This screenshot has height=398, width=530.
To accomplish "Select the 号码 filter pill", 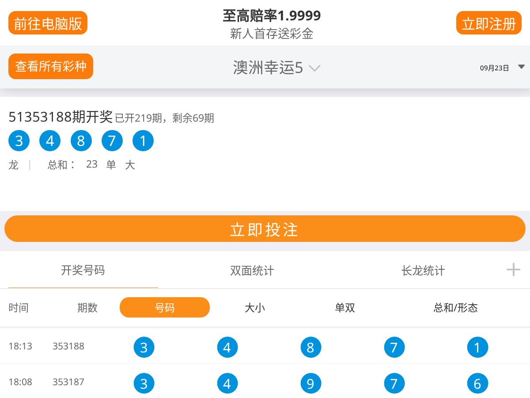I will tap(165, 307).
